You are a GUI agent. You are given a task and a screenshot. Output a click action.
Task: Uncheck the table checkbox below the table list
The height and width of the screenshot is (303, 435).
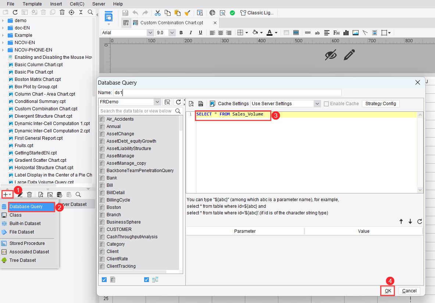click(104, 279)
